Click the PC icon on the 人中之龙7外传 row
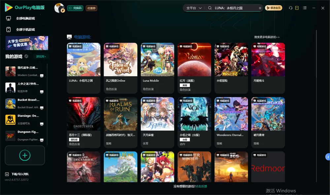This screenshot has width=330, height=195. (x=42, y=92)
